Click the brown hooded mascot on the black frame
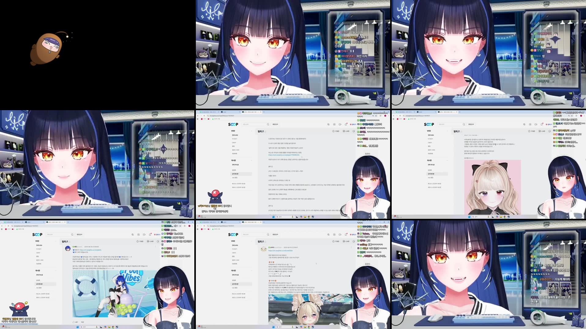 click(46, 49)
